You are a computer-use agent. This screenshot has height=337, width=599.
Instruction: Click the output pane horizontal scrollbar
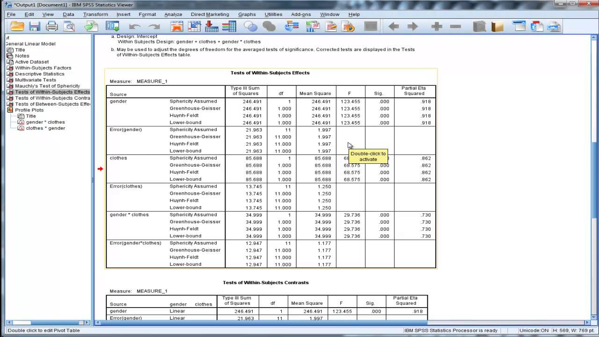343,322
